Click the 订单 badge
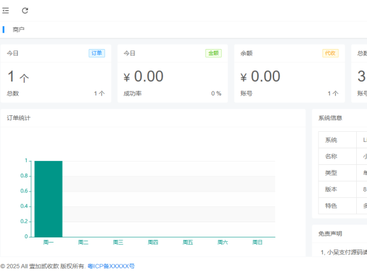The height and width of the screenshot is (275, 367). tap(97, 53)
